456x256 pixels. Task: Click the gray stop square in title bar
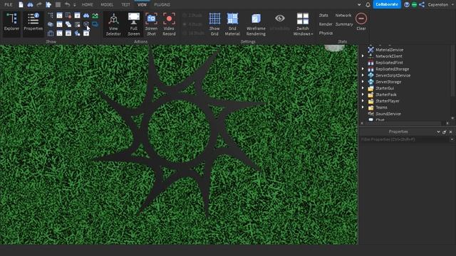click(58, 5)
